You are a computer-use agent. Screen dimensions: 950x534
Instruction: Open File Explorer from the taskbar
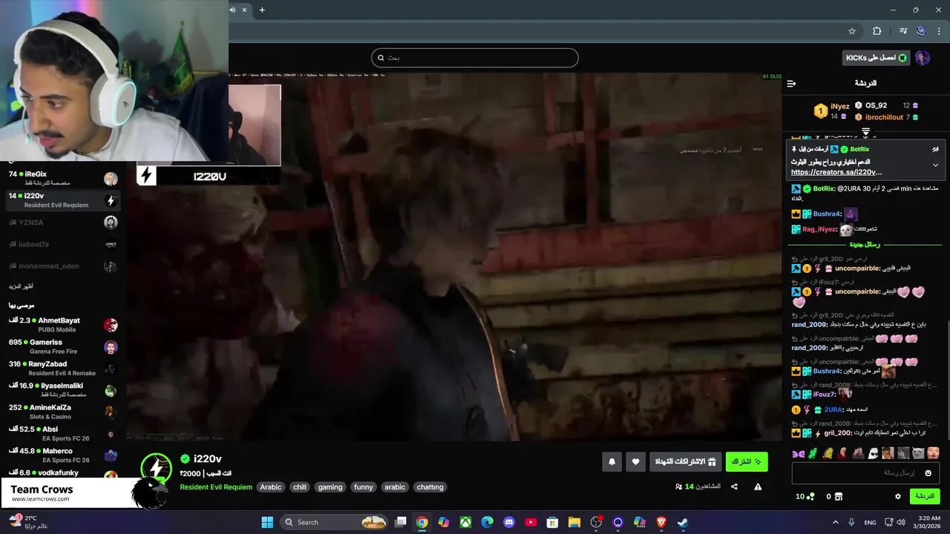pyautogui.click(x=574, y=522)
